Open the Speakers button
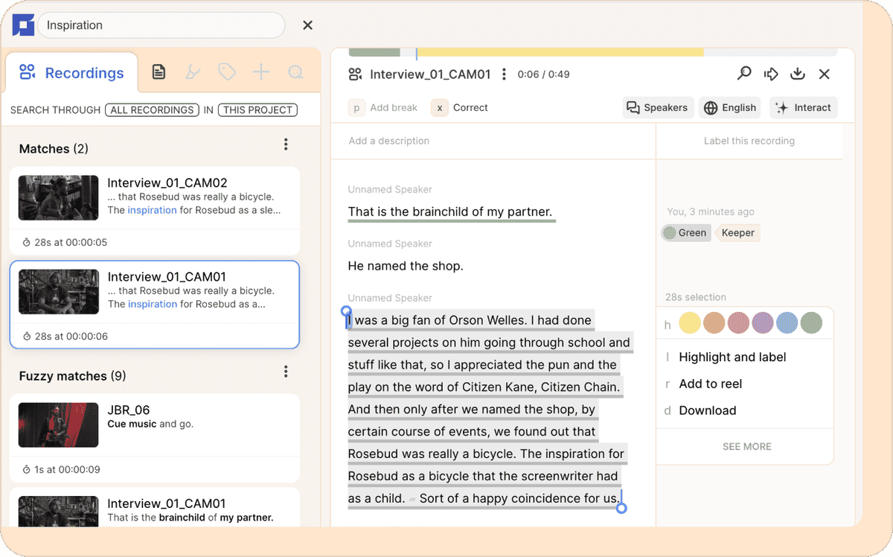Screen dimensions: 893x557 click(658, 107)
